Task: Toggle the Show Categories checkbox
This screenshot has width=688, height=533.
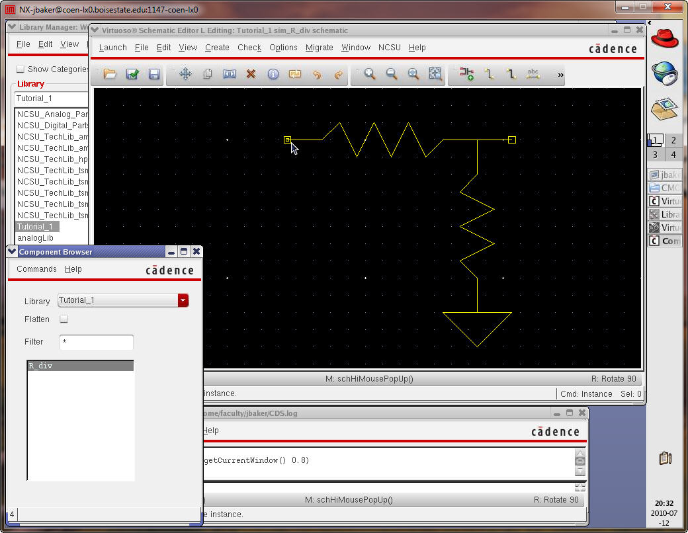Action: (x=21, y=69)
